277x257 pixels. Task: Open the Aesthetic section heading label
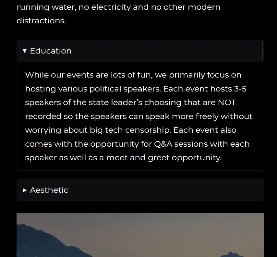(x=49, y=190)
